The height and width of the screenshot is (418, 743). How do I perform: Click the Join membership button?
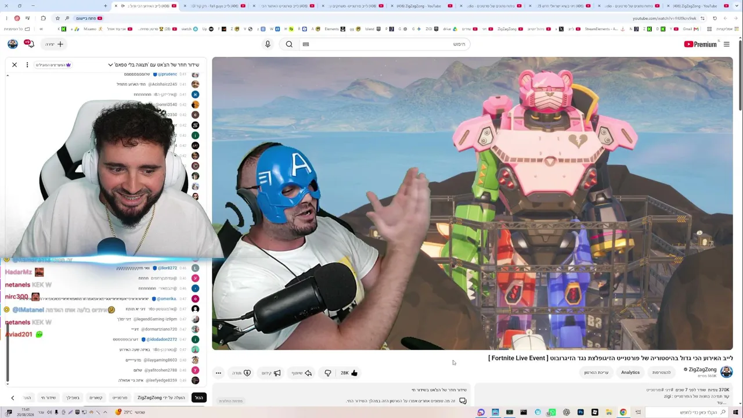(662, 373)
